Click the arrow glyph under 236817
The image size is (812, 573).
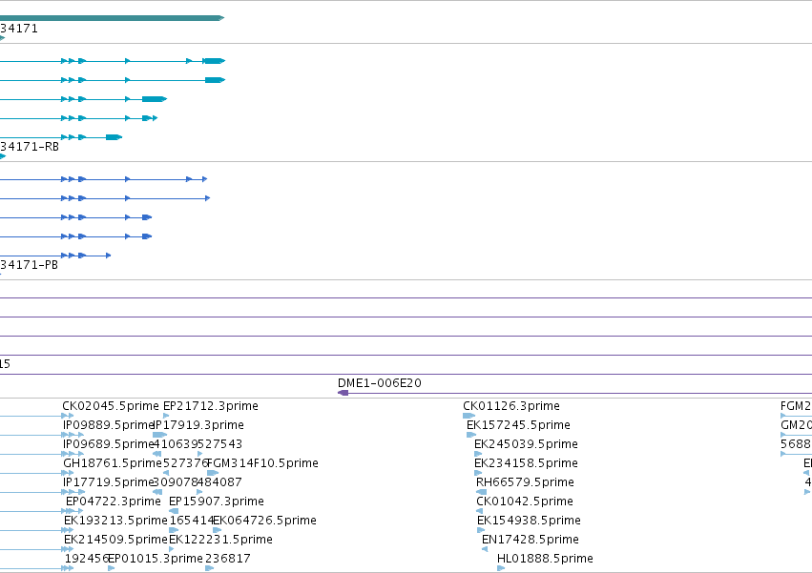point(210,568)
